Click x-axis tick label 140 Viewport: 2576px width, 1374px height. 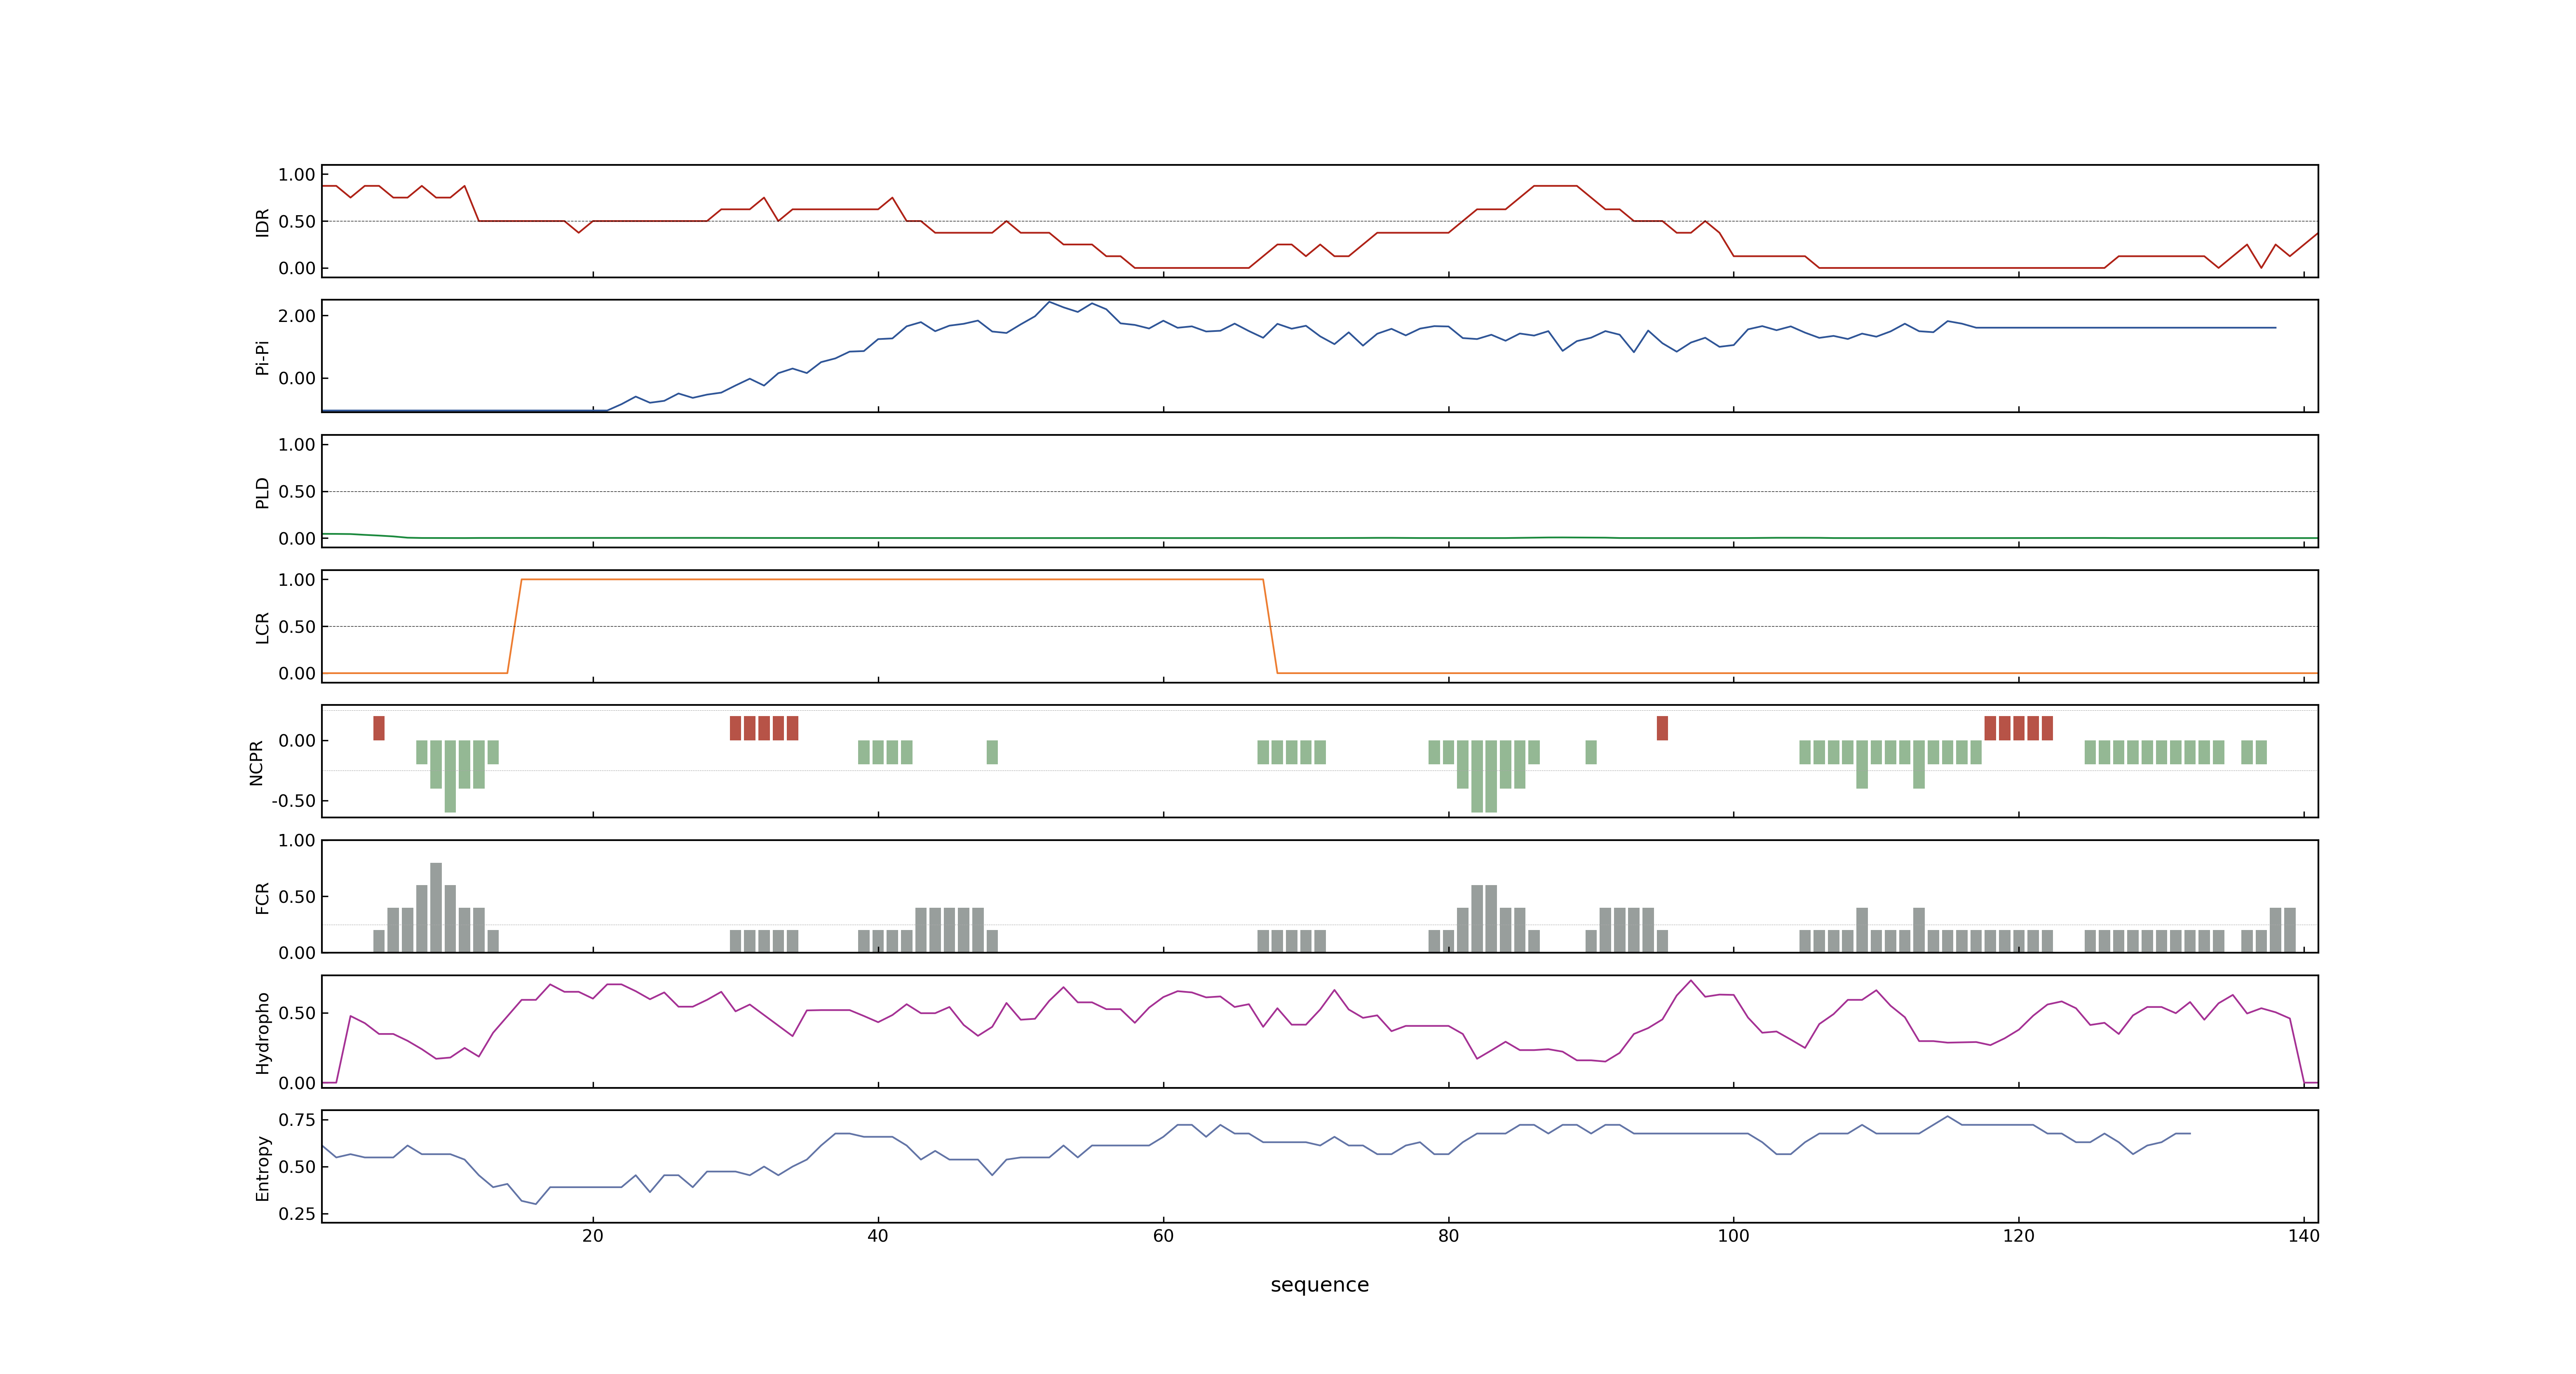tap(2303, 1235)
